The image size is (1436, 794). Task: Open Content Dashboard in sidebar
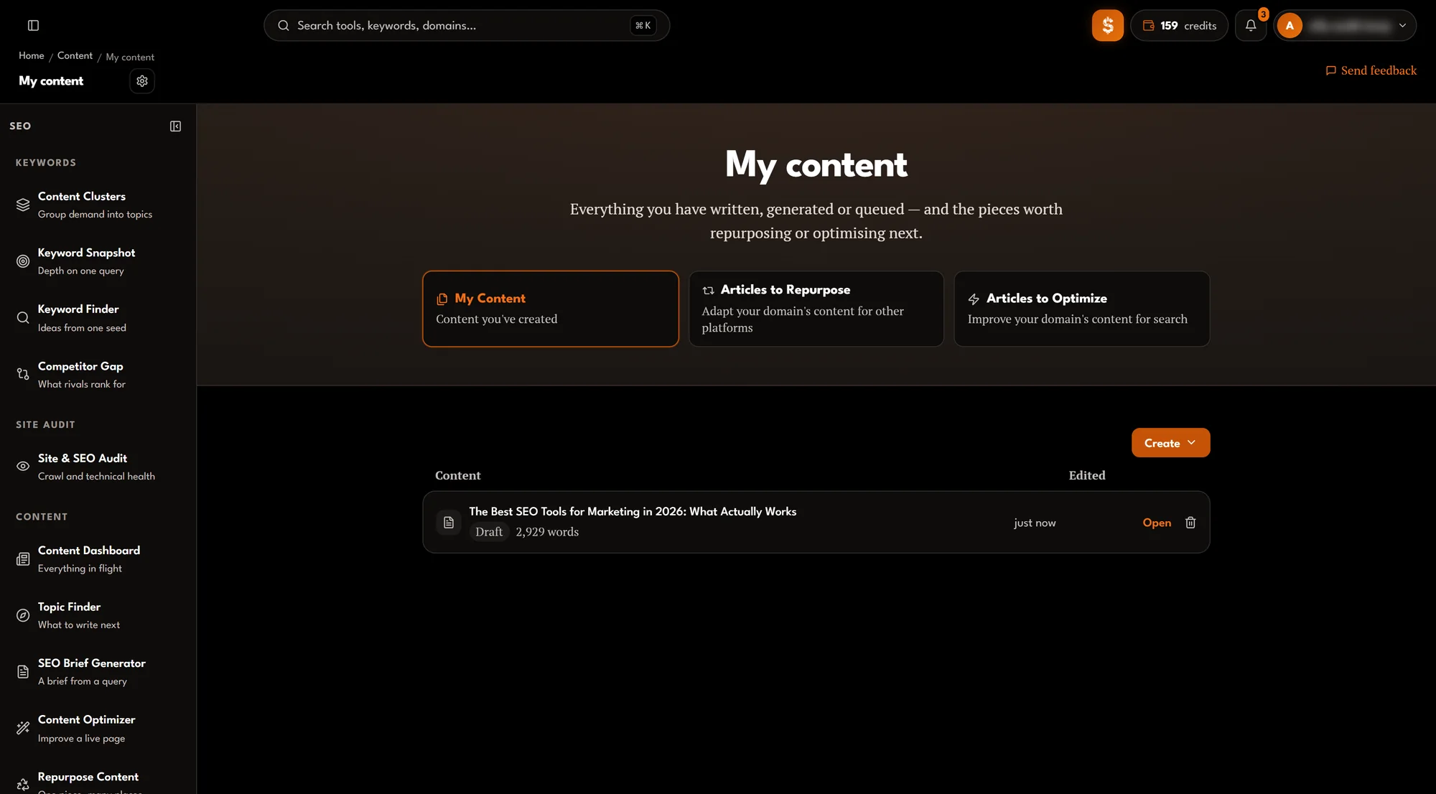pyautogui.click(x=98, y=559)
